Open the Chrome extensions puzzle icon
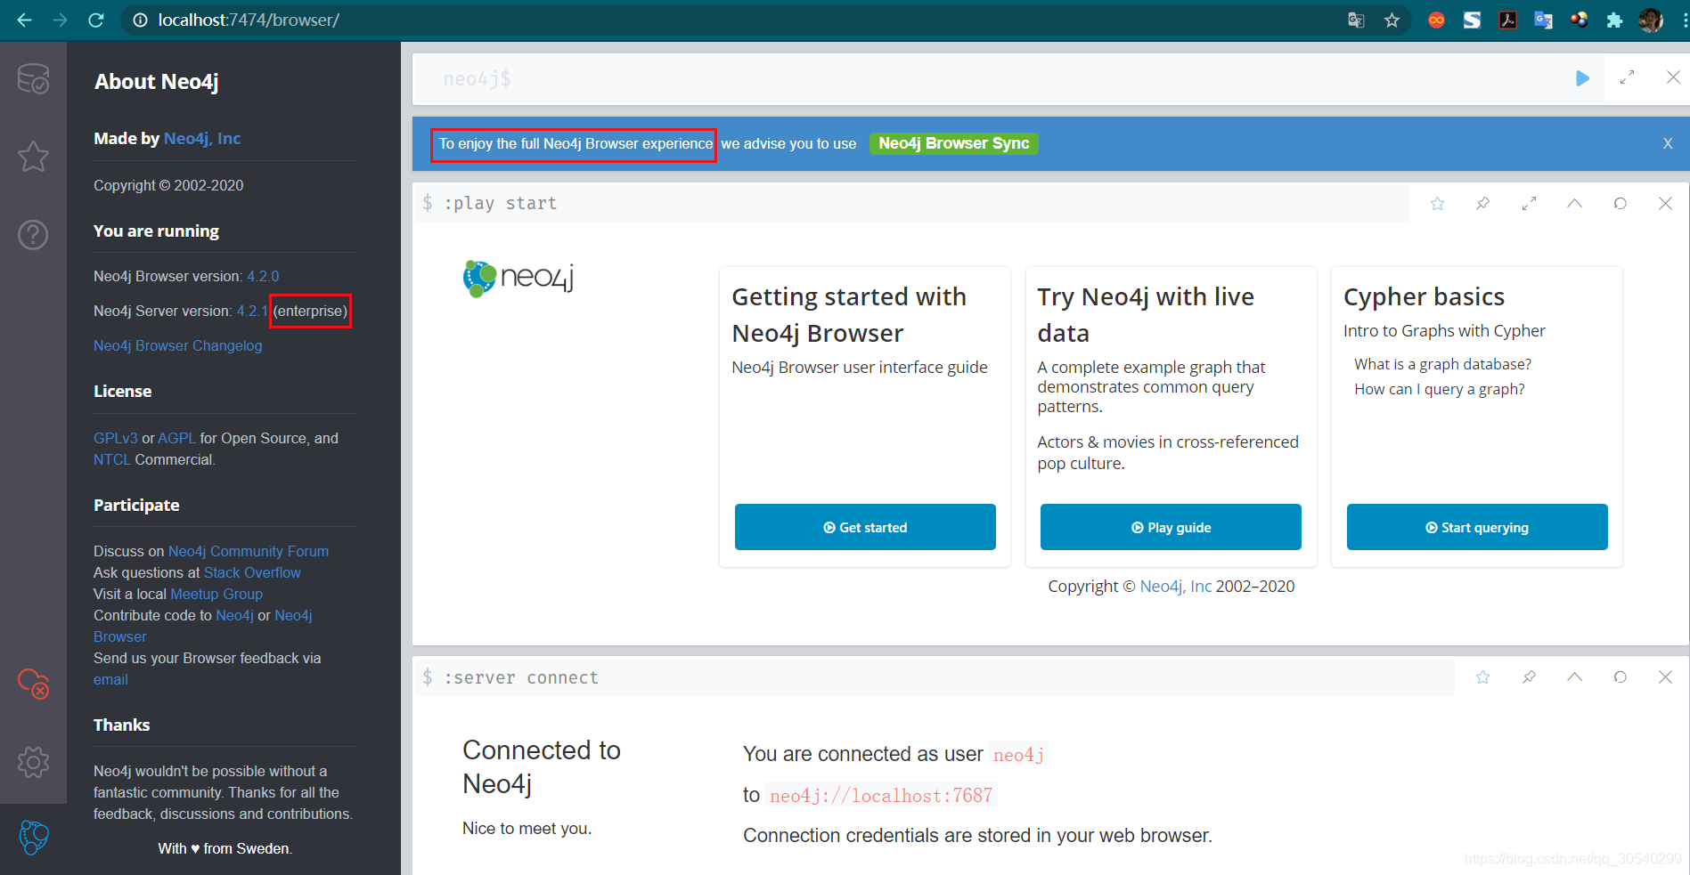This screenshot has width=1690, height=875. [1614, 20]
